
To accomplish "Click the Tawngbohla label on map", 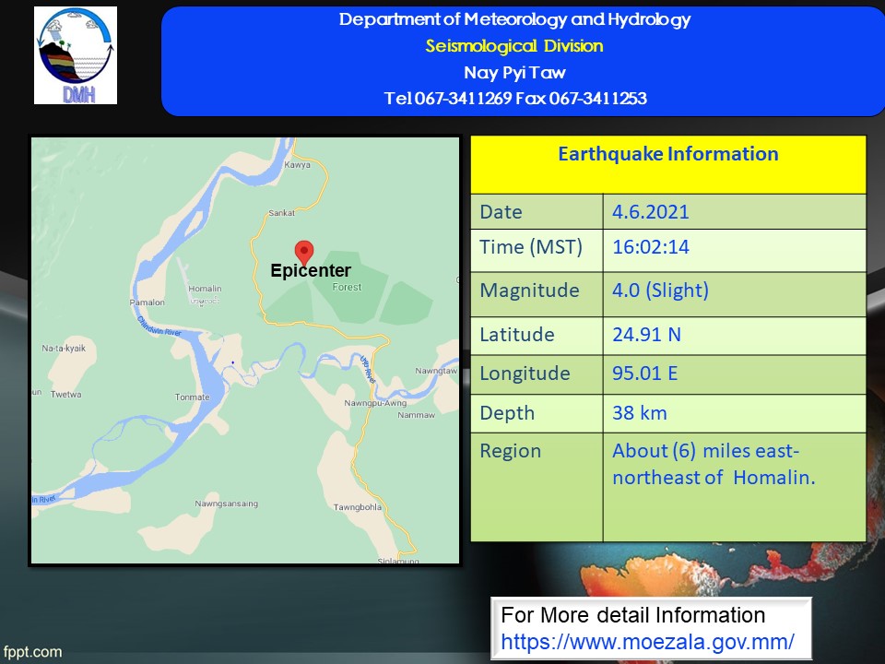I will click(358, 507).
